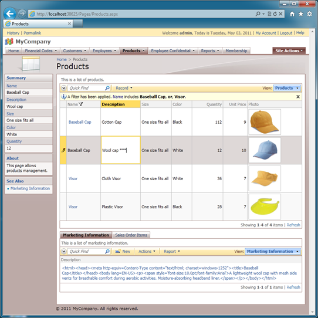Expand the Site Actions dropdown
The width and height of the screenshot is (318, 318).
(x=289, y=50)
